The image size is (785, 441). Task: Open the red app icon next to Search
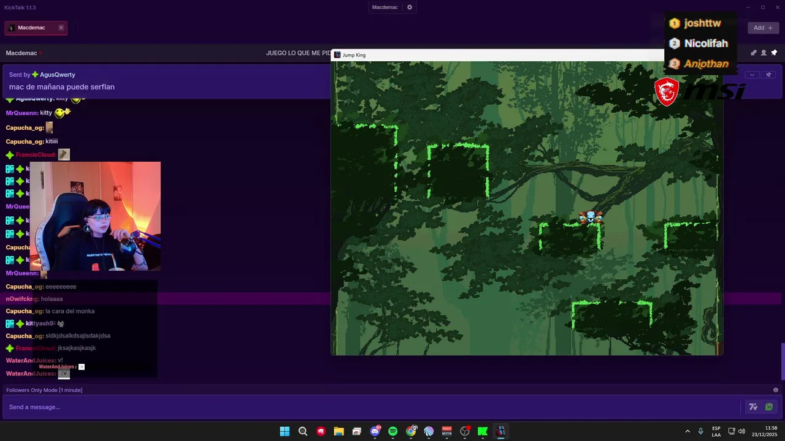coord(321,431)
